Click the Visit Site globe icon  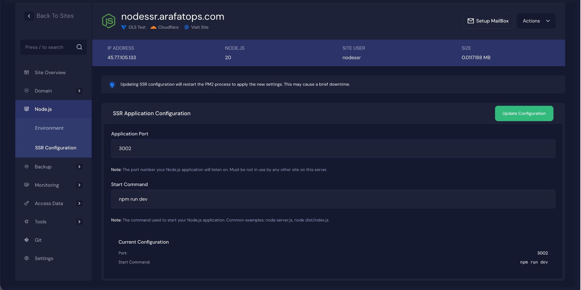point(186,27)
